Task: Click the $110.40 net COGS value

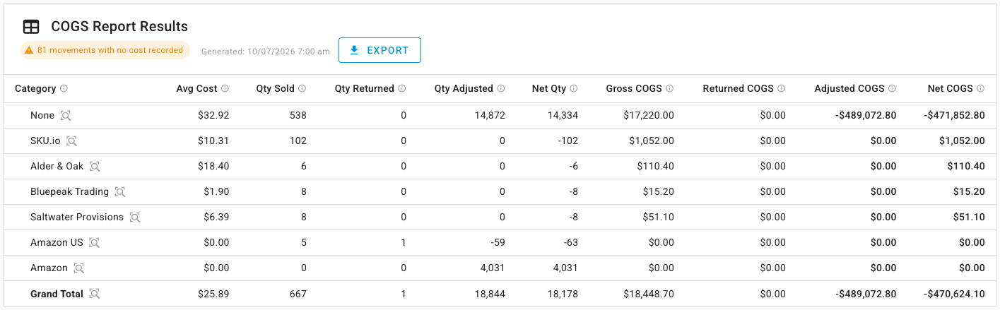Action: coord(966,166)
